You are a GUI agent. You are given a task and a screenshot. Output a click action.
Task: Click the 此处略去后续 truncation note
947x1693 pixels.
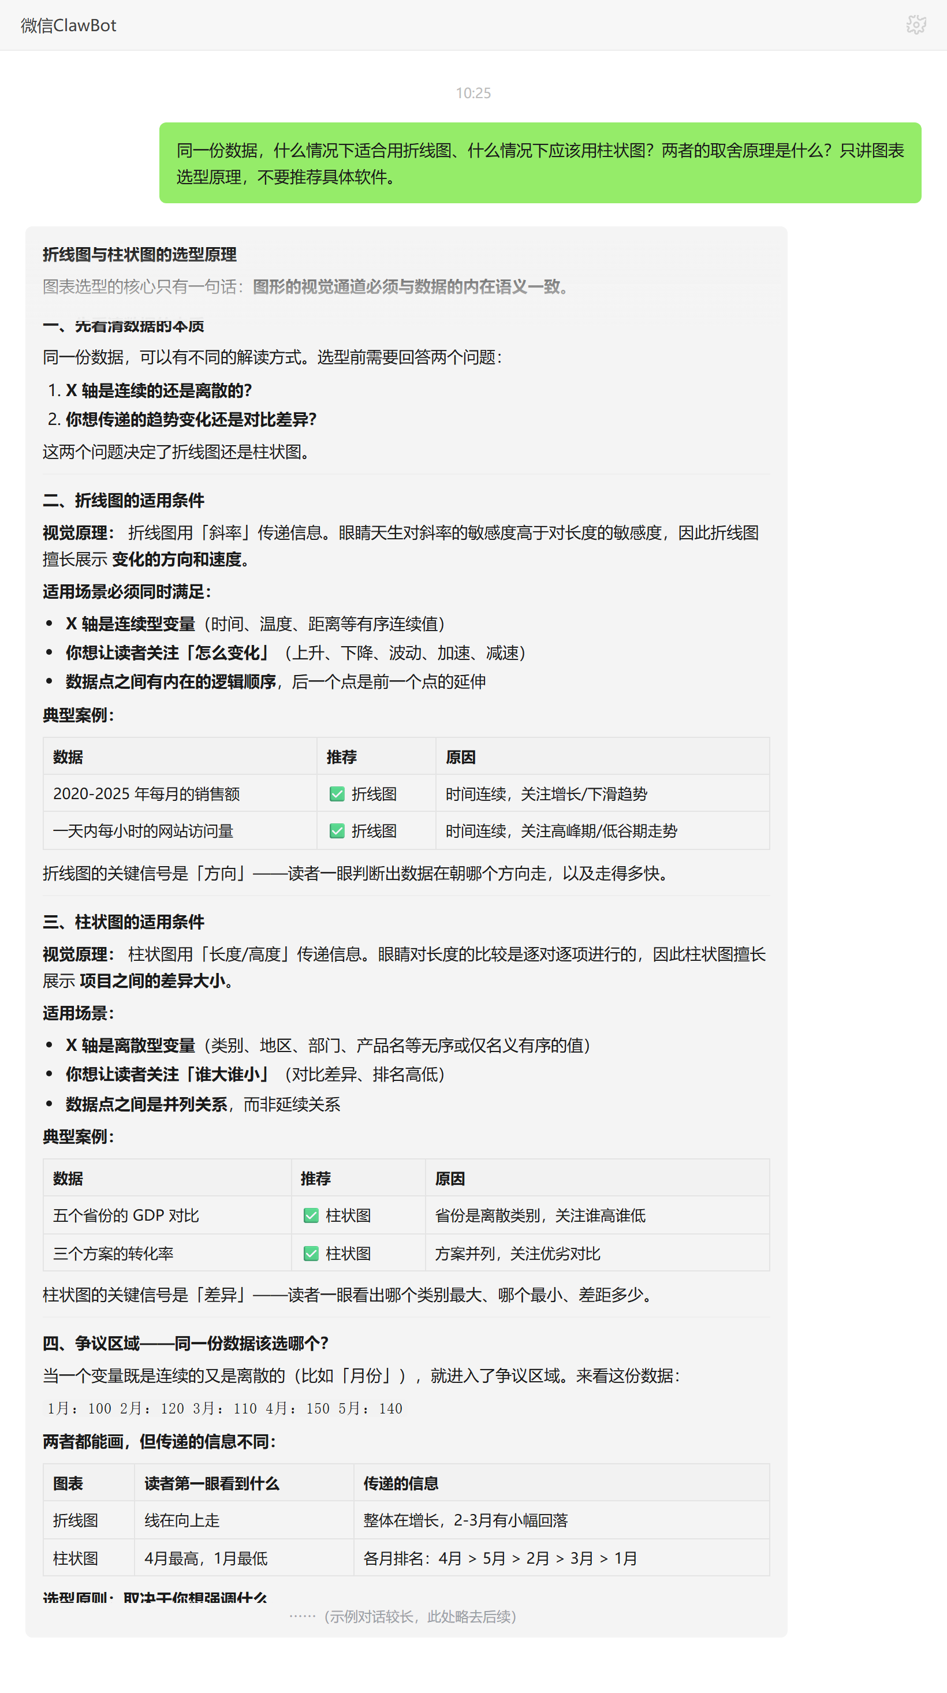point(403,1616)
